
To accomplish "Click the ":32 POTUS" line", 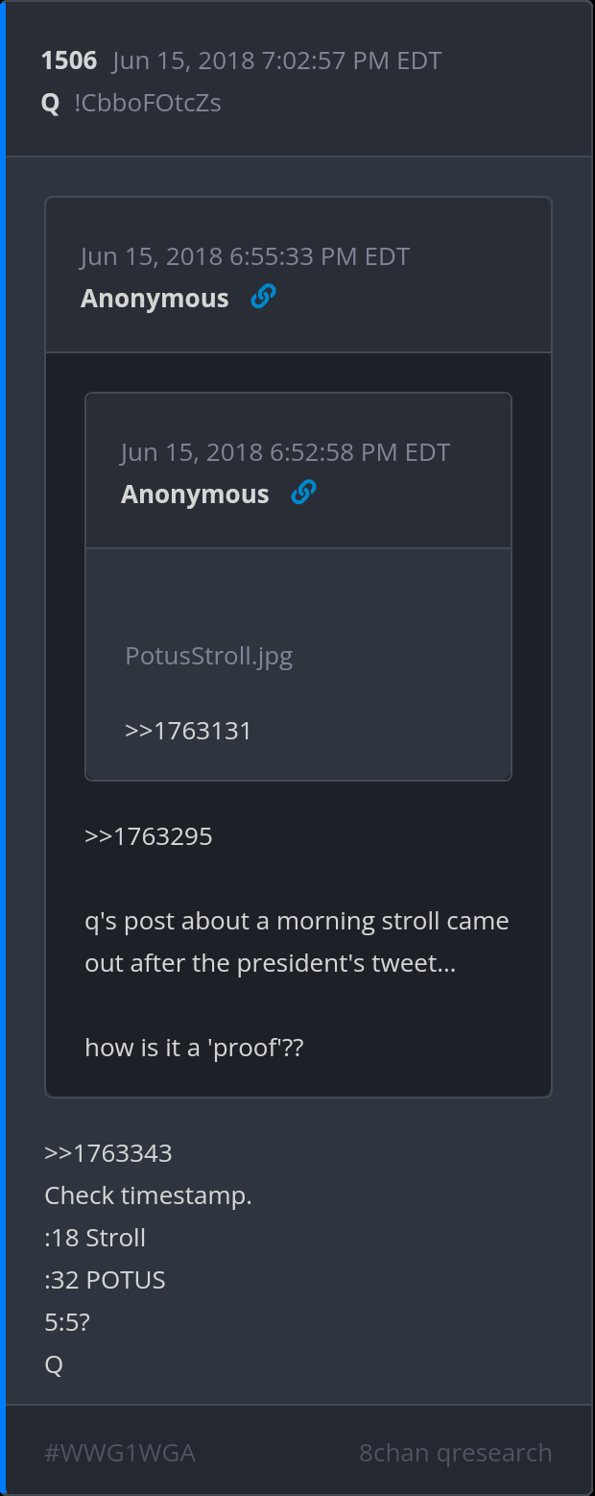I will coord(105,1280).
